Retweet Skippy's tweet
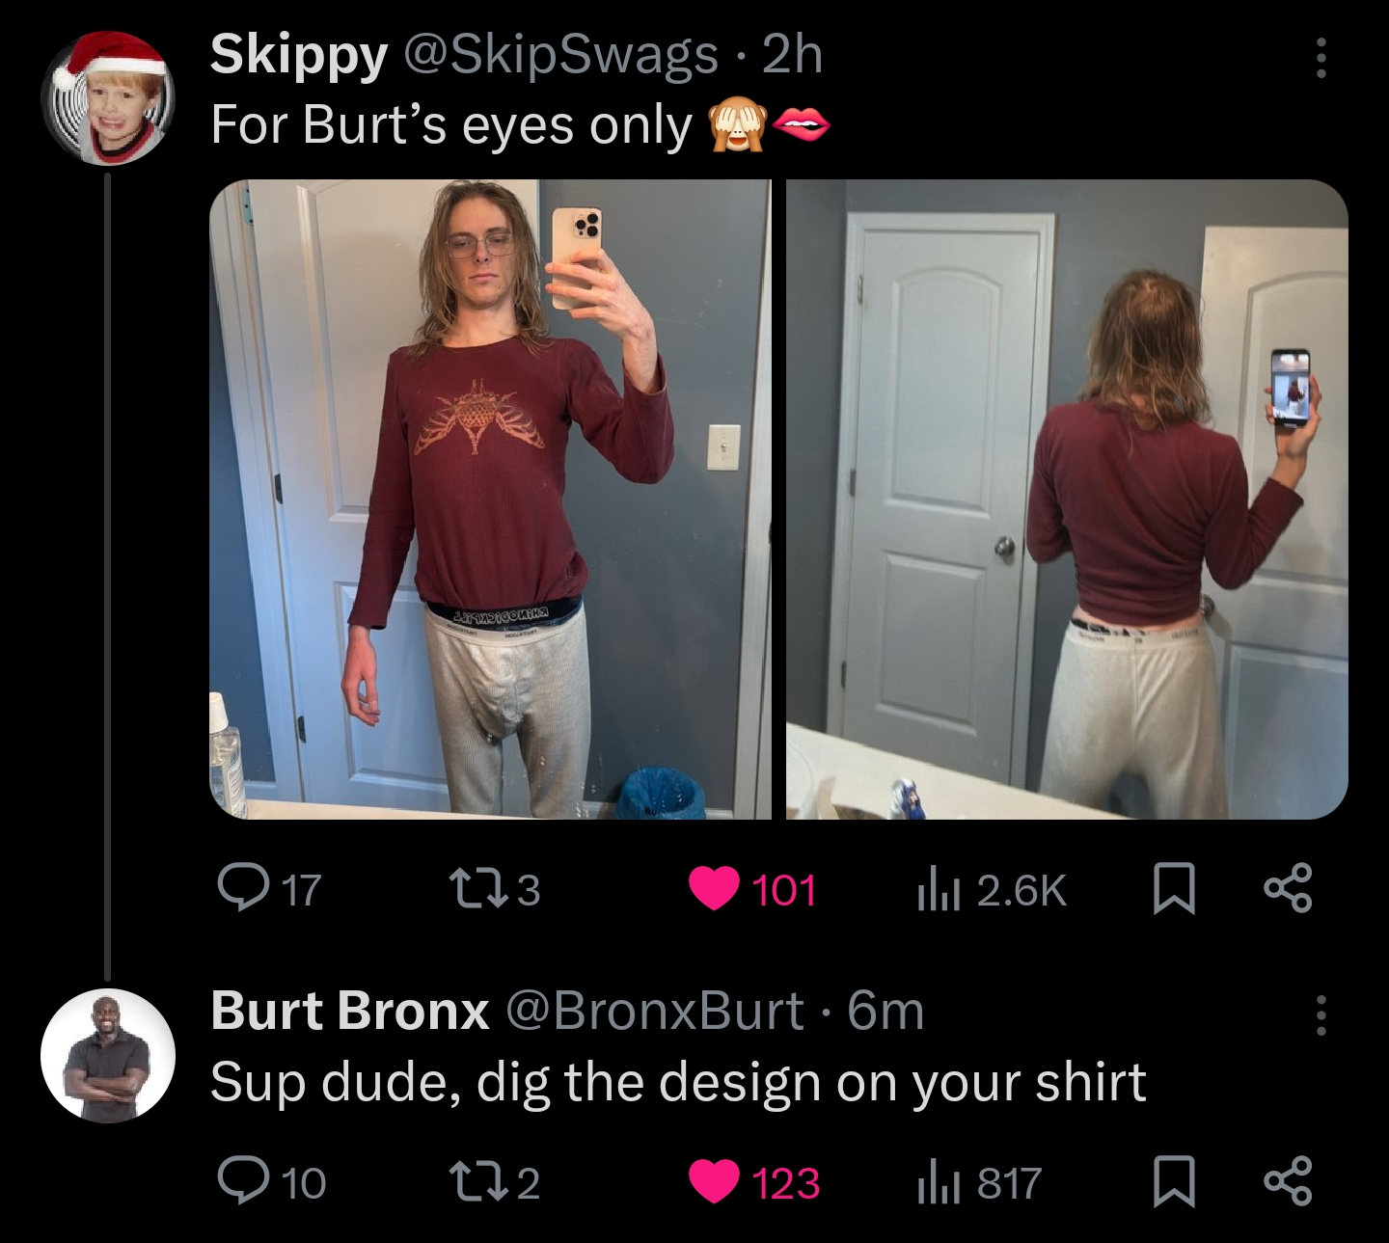1389x1243 pixels. tap(495, 888)
